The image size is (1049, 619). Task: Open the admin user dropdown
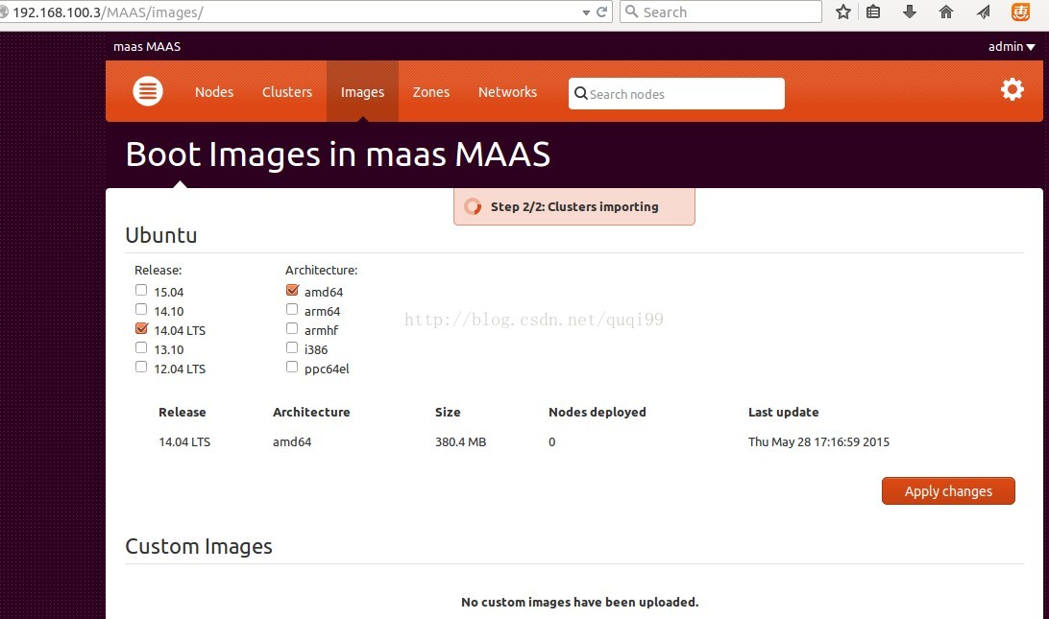point(1012,46)
